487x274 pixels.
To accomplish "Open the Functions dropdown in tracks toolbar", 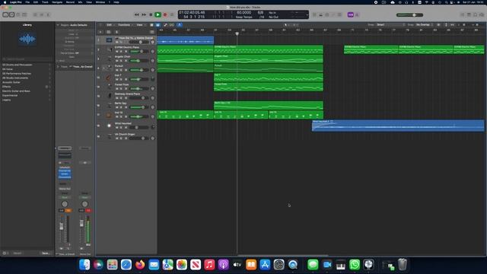I will [125, 25].
